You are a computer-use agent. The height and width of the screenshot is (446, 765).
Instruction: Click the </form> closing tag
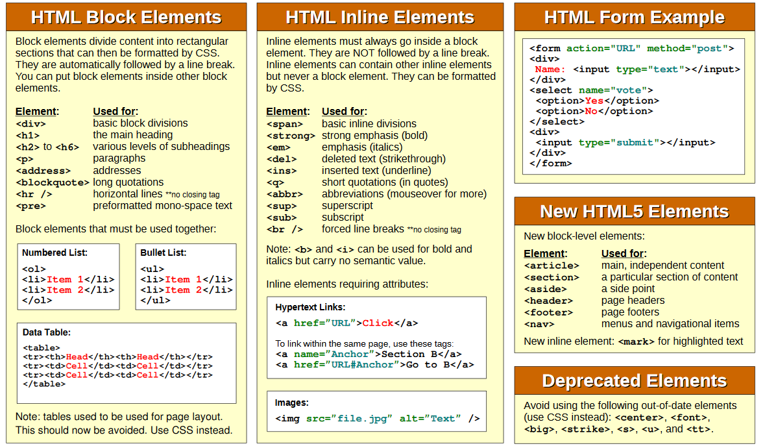click(x=551, y=164)
